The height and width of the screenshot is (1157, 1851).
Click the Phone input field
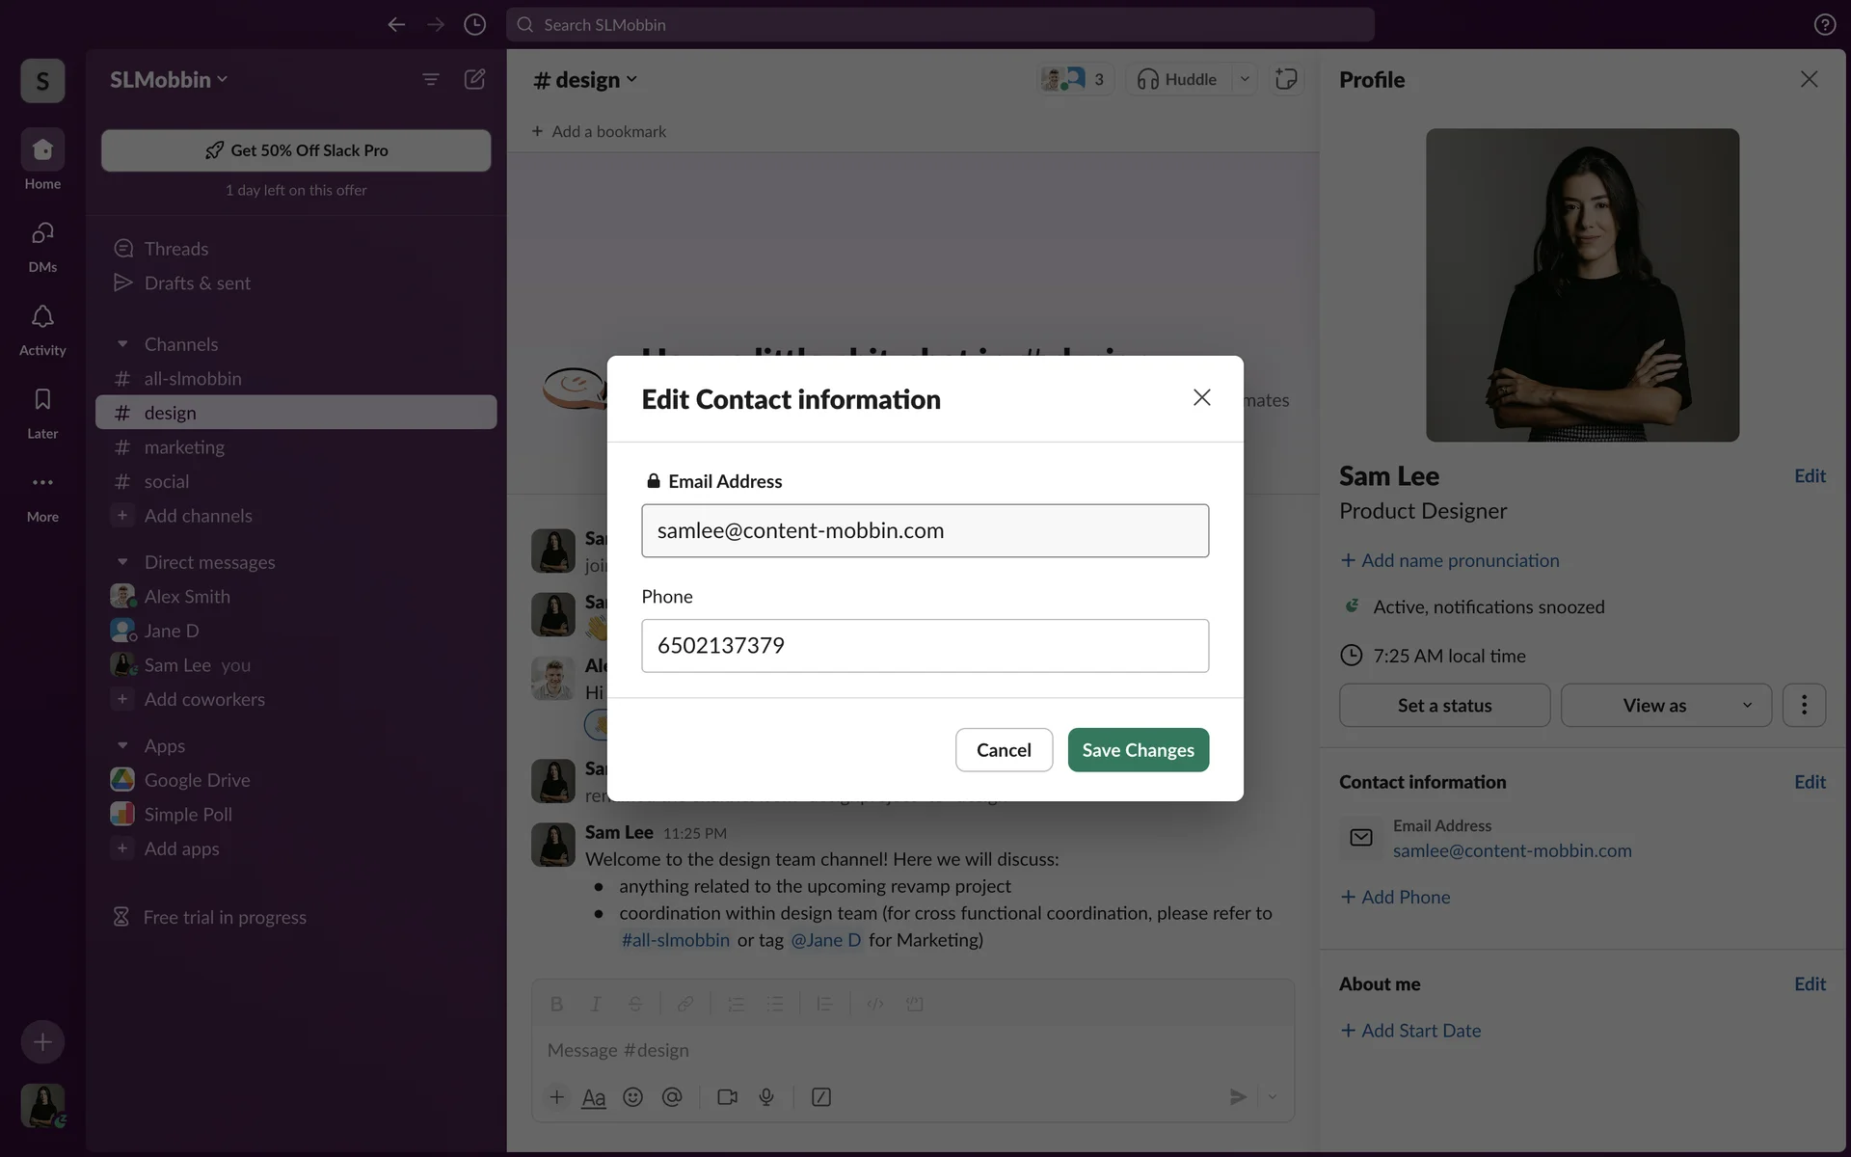tap(925, 646)
